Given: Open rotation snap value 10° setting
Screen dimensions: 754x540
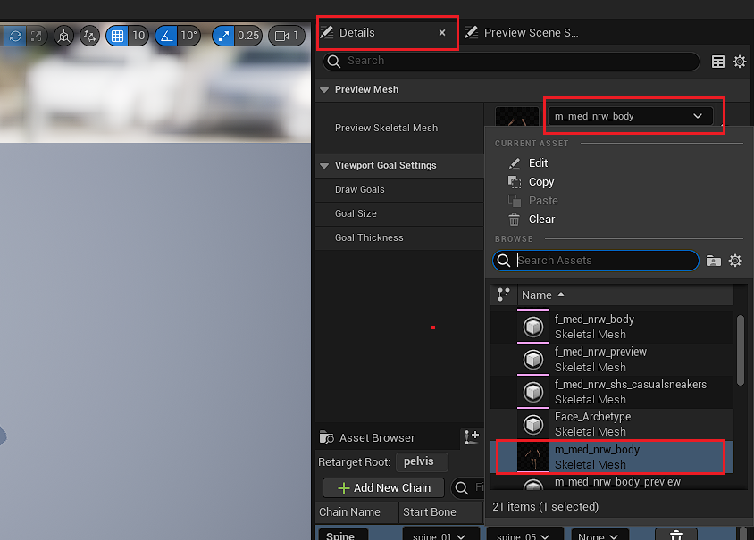Looking at the screenshot, I should click(189, 36).
